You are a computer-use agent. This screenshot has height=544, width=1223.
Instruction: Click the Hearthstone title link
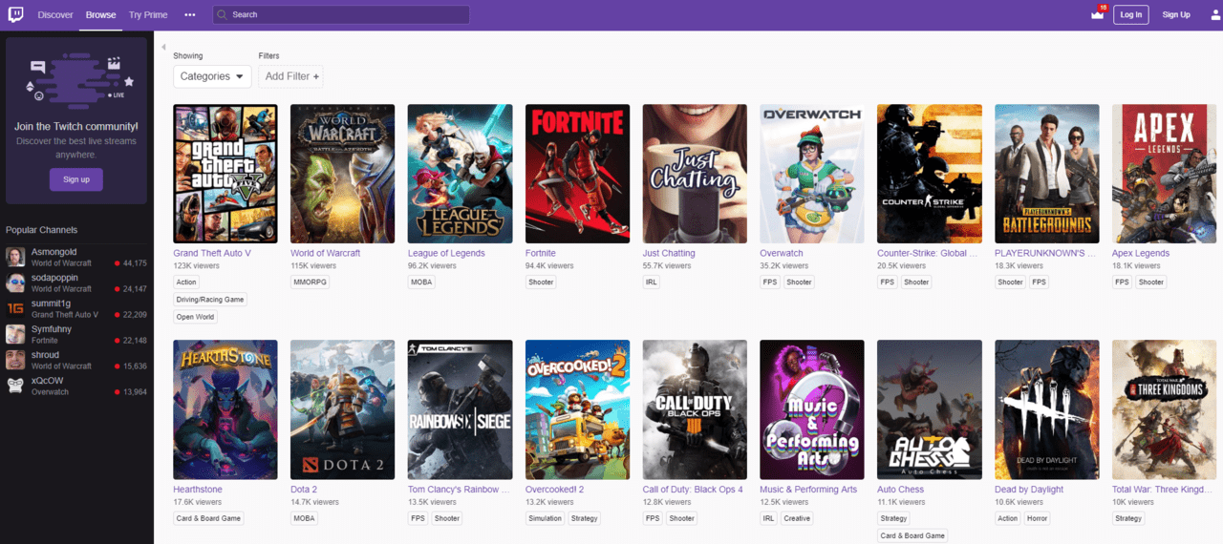tap(198, 490)
